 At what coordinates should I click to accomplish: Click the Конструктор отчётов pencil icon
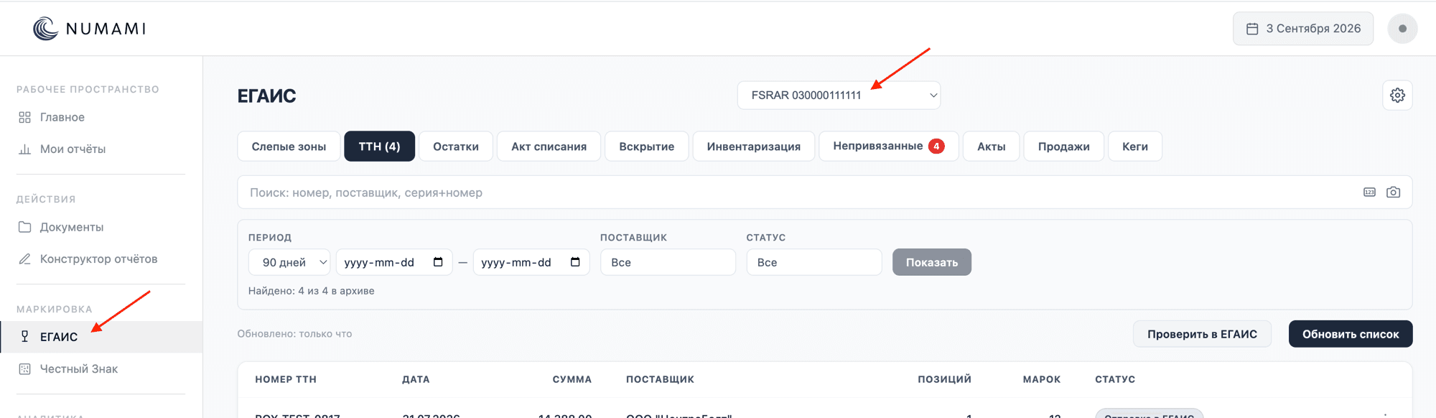click(x=24, y=259)
